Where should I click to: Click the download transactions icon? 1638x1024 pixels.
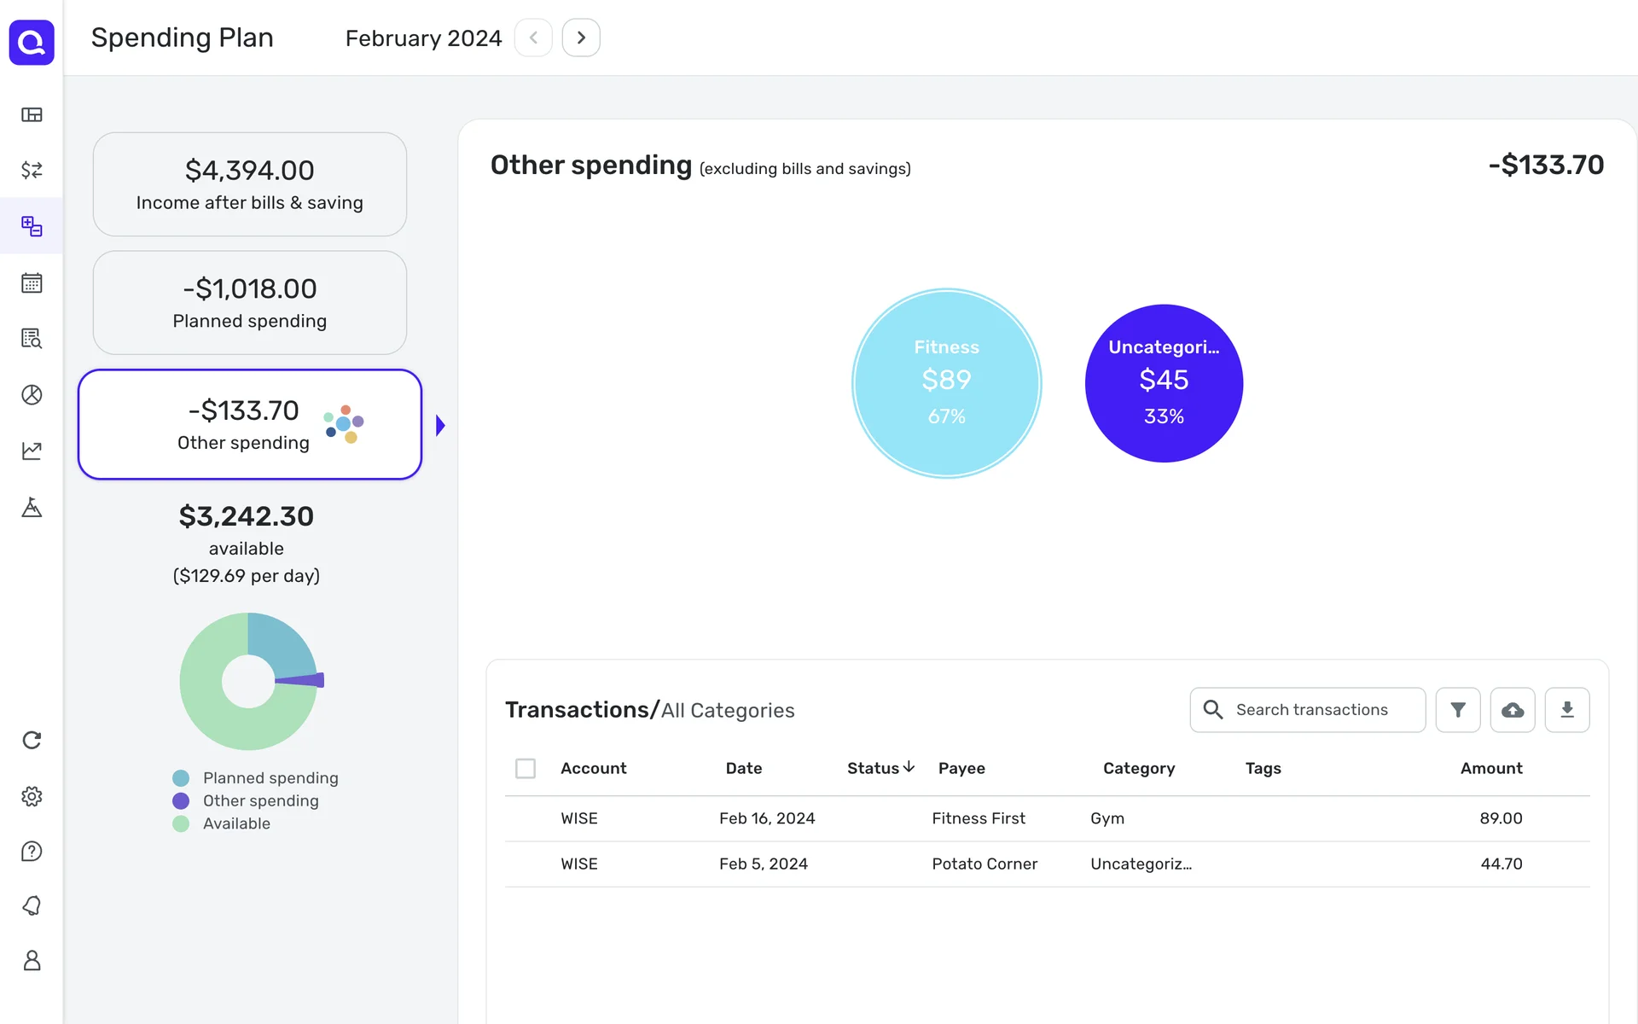[x=1566, y=710]
